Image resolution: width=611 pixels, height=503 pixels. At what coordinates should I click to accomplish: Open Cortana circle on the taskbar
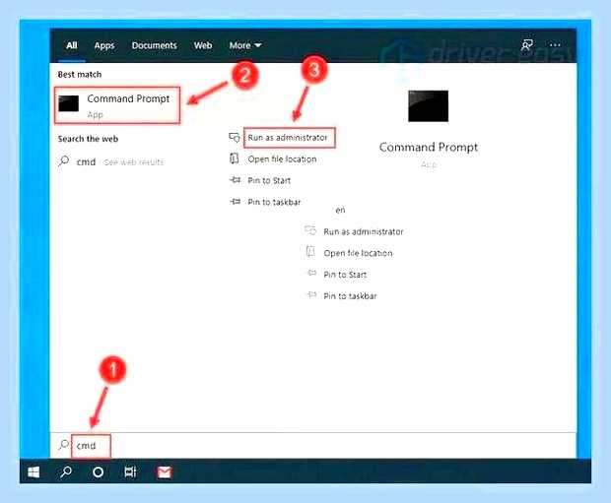[98, 472]
